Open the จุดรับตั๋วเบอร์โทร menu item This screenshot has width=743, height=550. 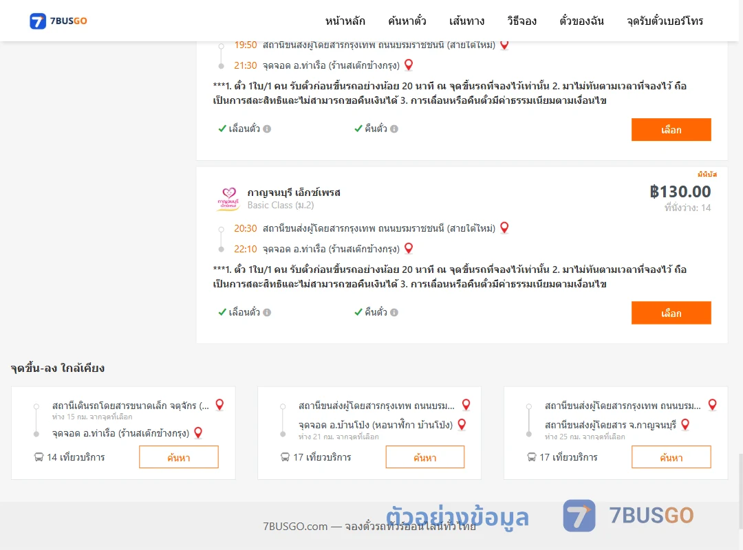point(665,21)
